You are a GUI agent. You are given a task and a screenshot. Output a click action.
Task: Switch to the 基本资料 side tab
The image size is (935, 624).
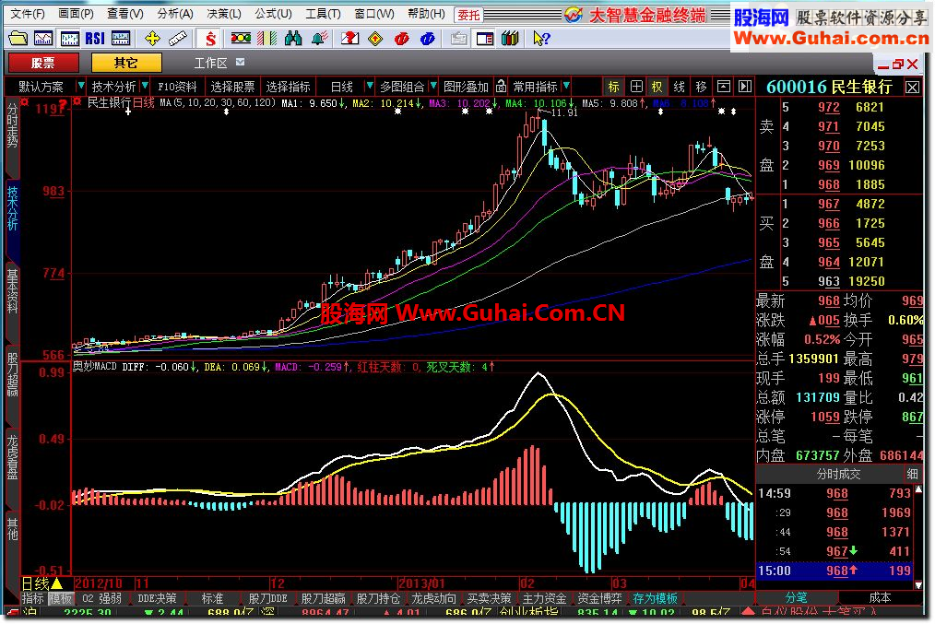click(x=12, y=291)
